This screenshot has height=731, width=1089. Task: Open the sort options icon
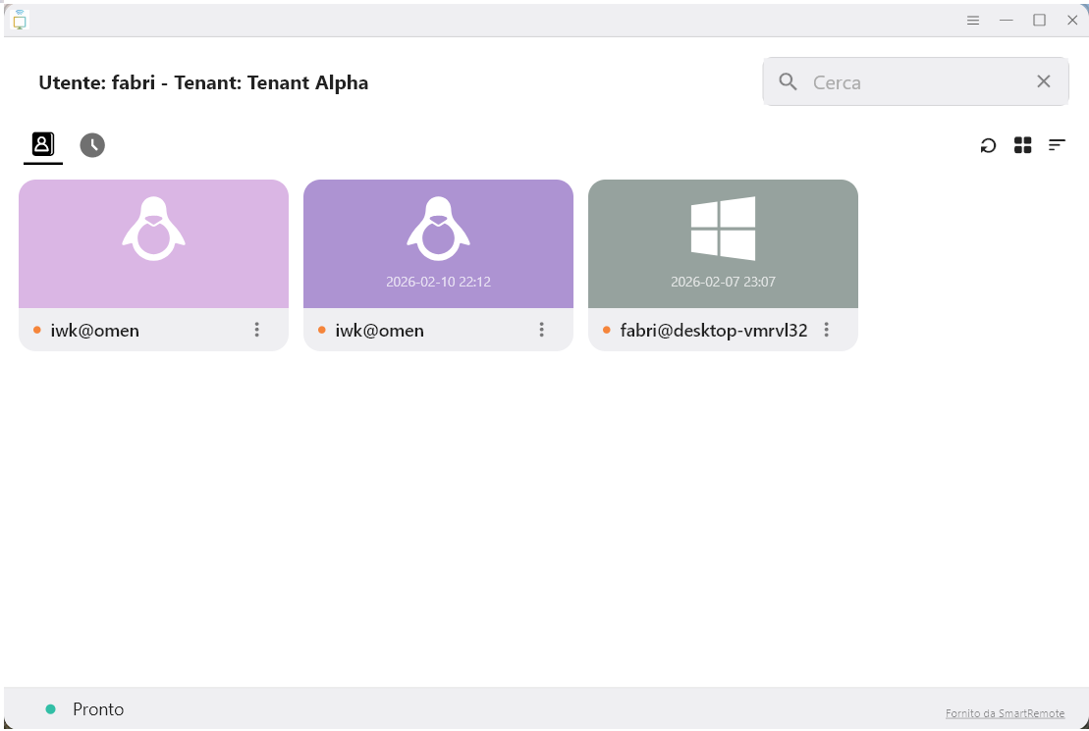[x=1057, y=144]
